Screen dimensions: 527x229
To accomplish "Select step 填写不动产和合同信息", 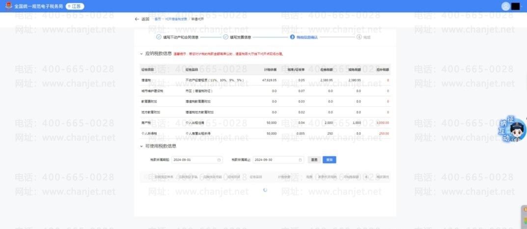I will pyautogui.click(x=177, y=37).
